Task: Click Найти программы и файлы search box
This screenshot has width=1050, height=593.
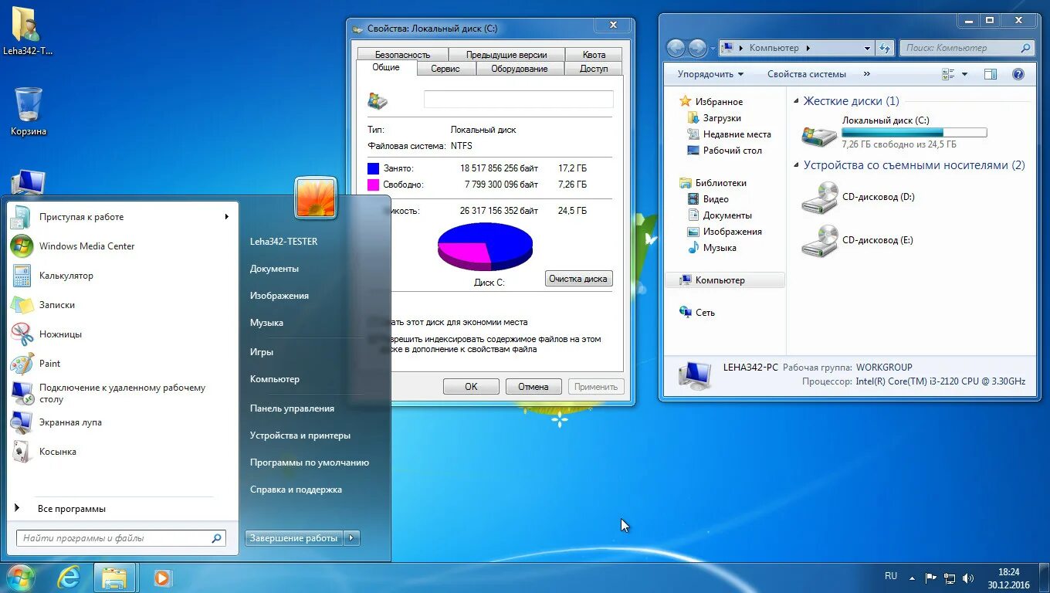Action: (121, 538)
